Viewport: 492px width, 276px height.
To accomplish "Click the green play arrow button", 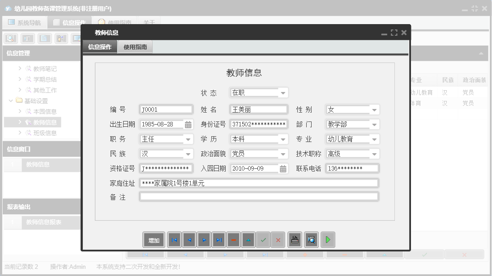I will pos(328,240).
